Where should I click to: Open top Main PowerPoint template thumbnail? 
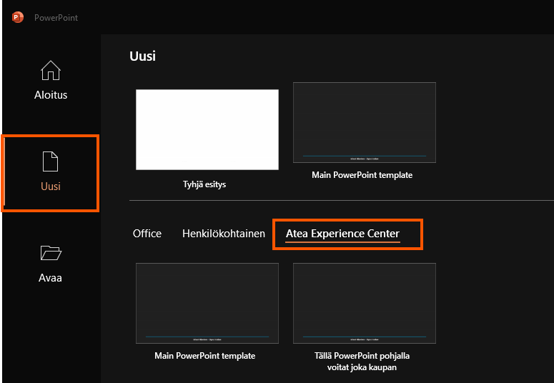365,123
